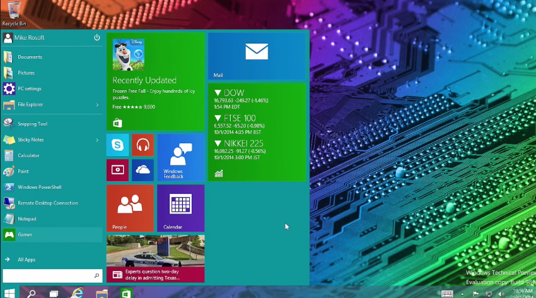Click the Start menu search box
Image resolution: width=536 pixels, height=298 pixels.
[x=48, y=276]
